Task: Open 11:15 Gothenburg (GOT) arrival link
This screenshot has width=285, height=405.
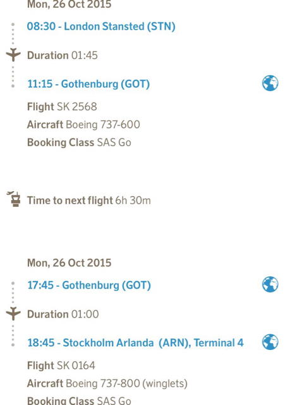Action: click(88, 84)
